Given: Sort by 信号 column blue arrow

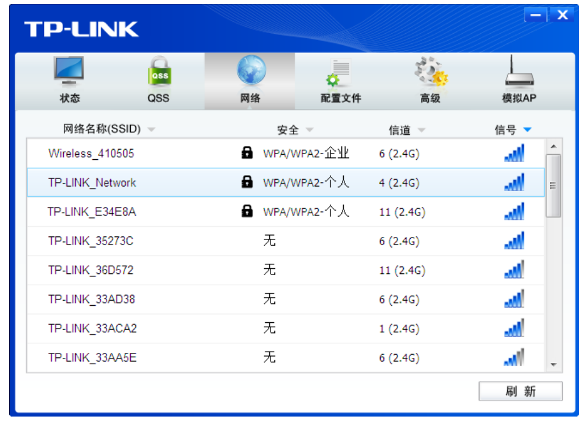Looking at the screenshot, I should pos(528,129).
